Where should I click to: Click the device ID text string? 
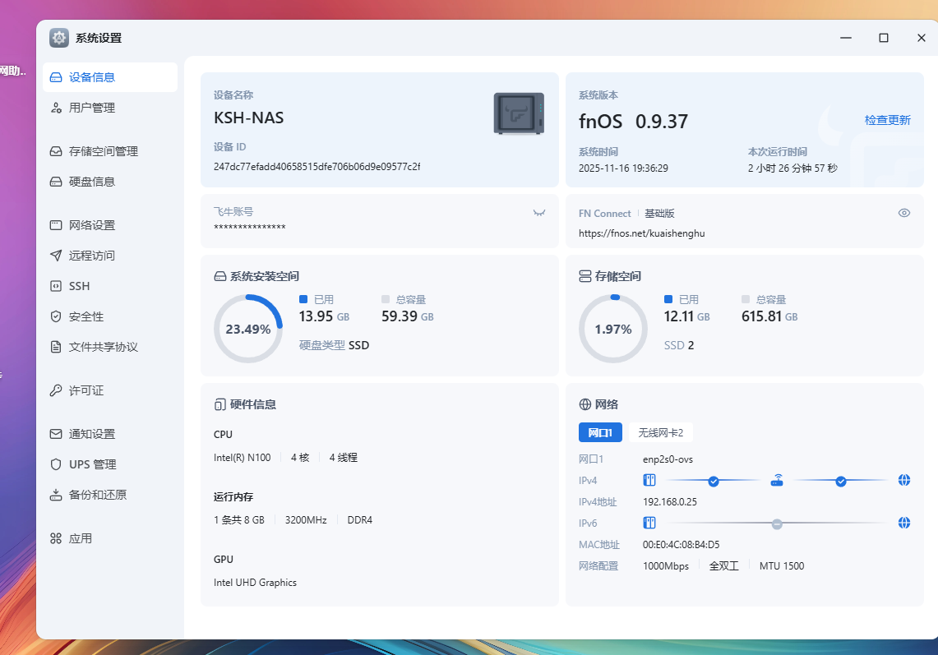[317, 167]
